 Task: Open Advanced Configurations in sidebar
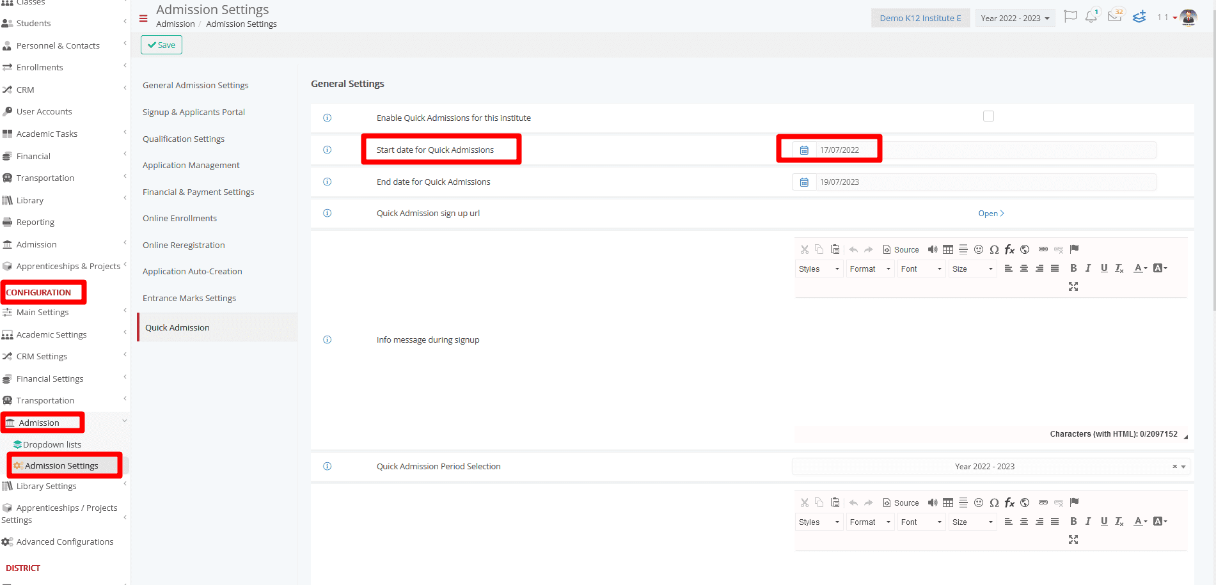(x=65, y=542)
